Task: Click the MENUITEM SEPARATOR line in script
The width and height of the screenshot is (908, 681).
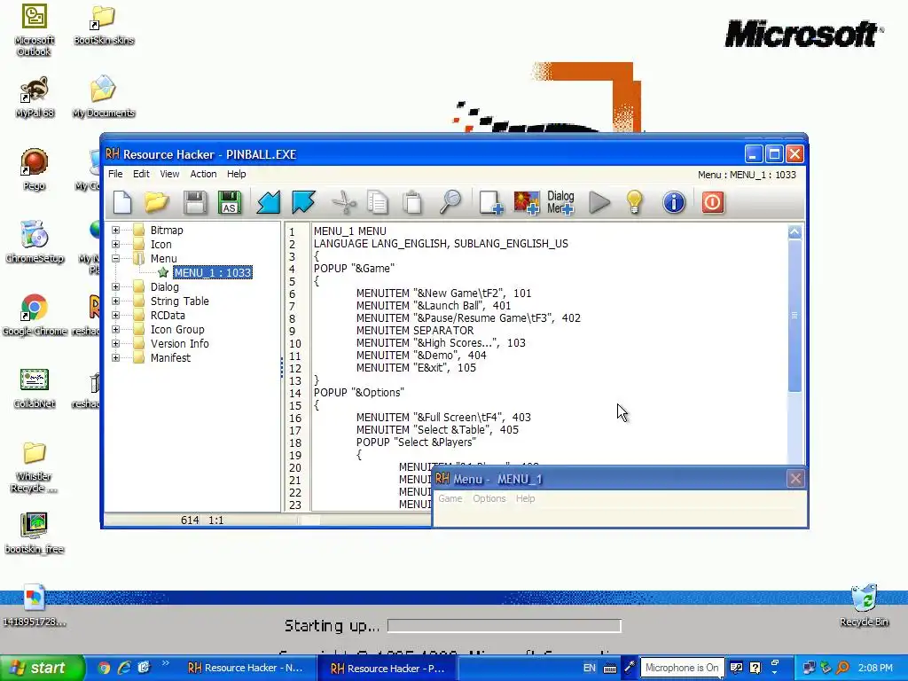Action: 415,330
